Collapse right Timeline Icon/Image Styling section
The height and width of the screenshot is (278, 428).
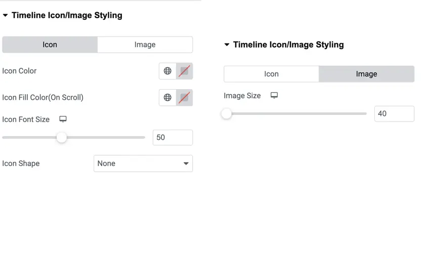pos(227,45)
